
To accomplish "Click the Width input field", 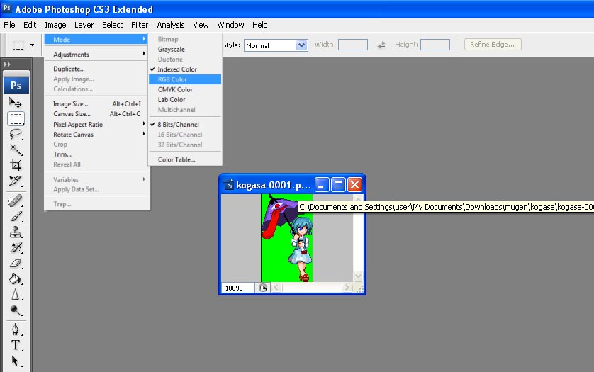I will [x=353, y=45].
